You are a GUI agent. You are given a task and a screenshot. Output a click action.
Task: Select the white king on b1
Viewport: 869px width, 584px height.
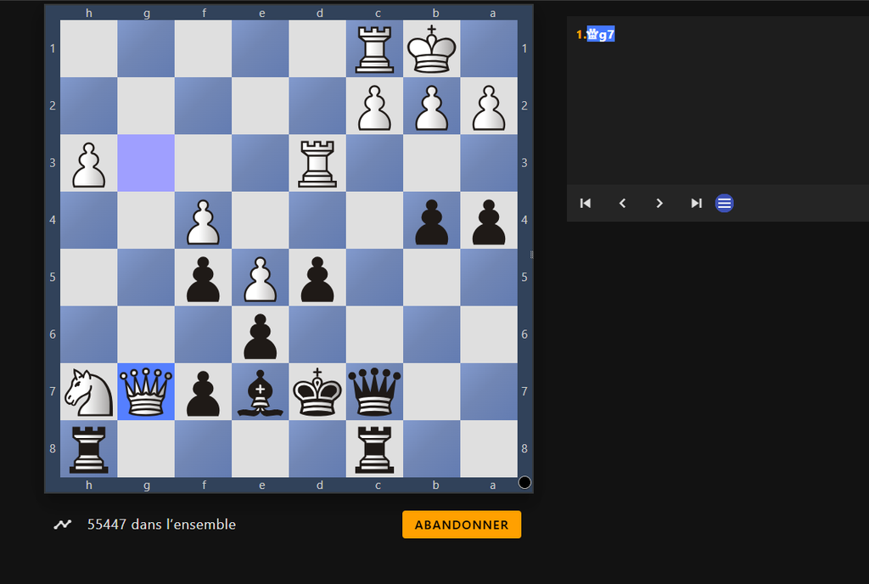tap(431, 49)
